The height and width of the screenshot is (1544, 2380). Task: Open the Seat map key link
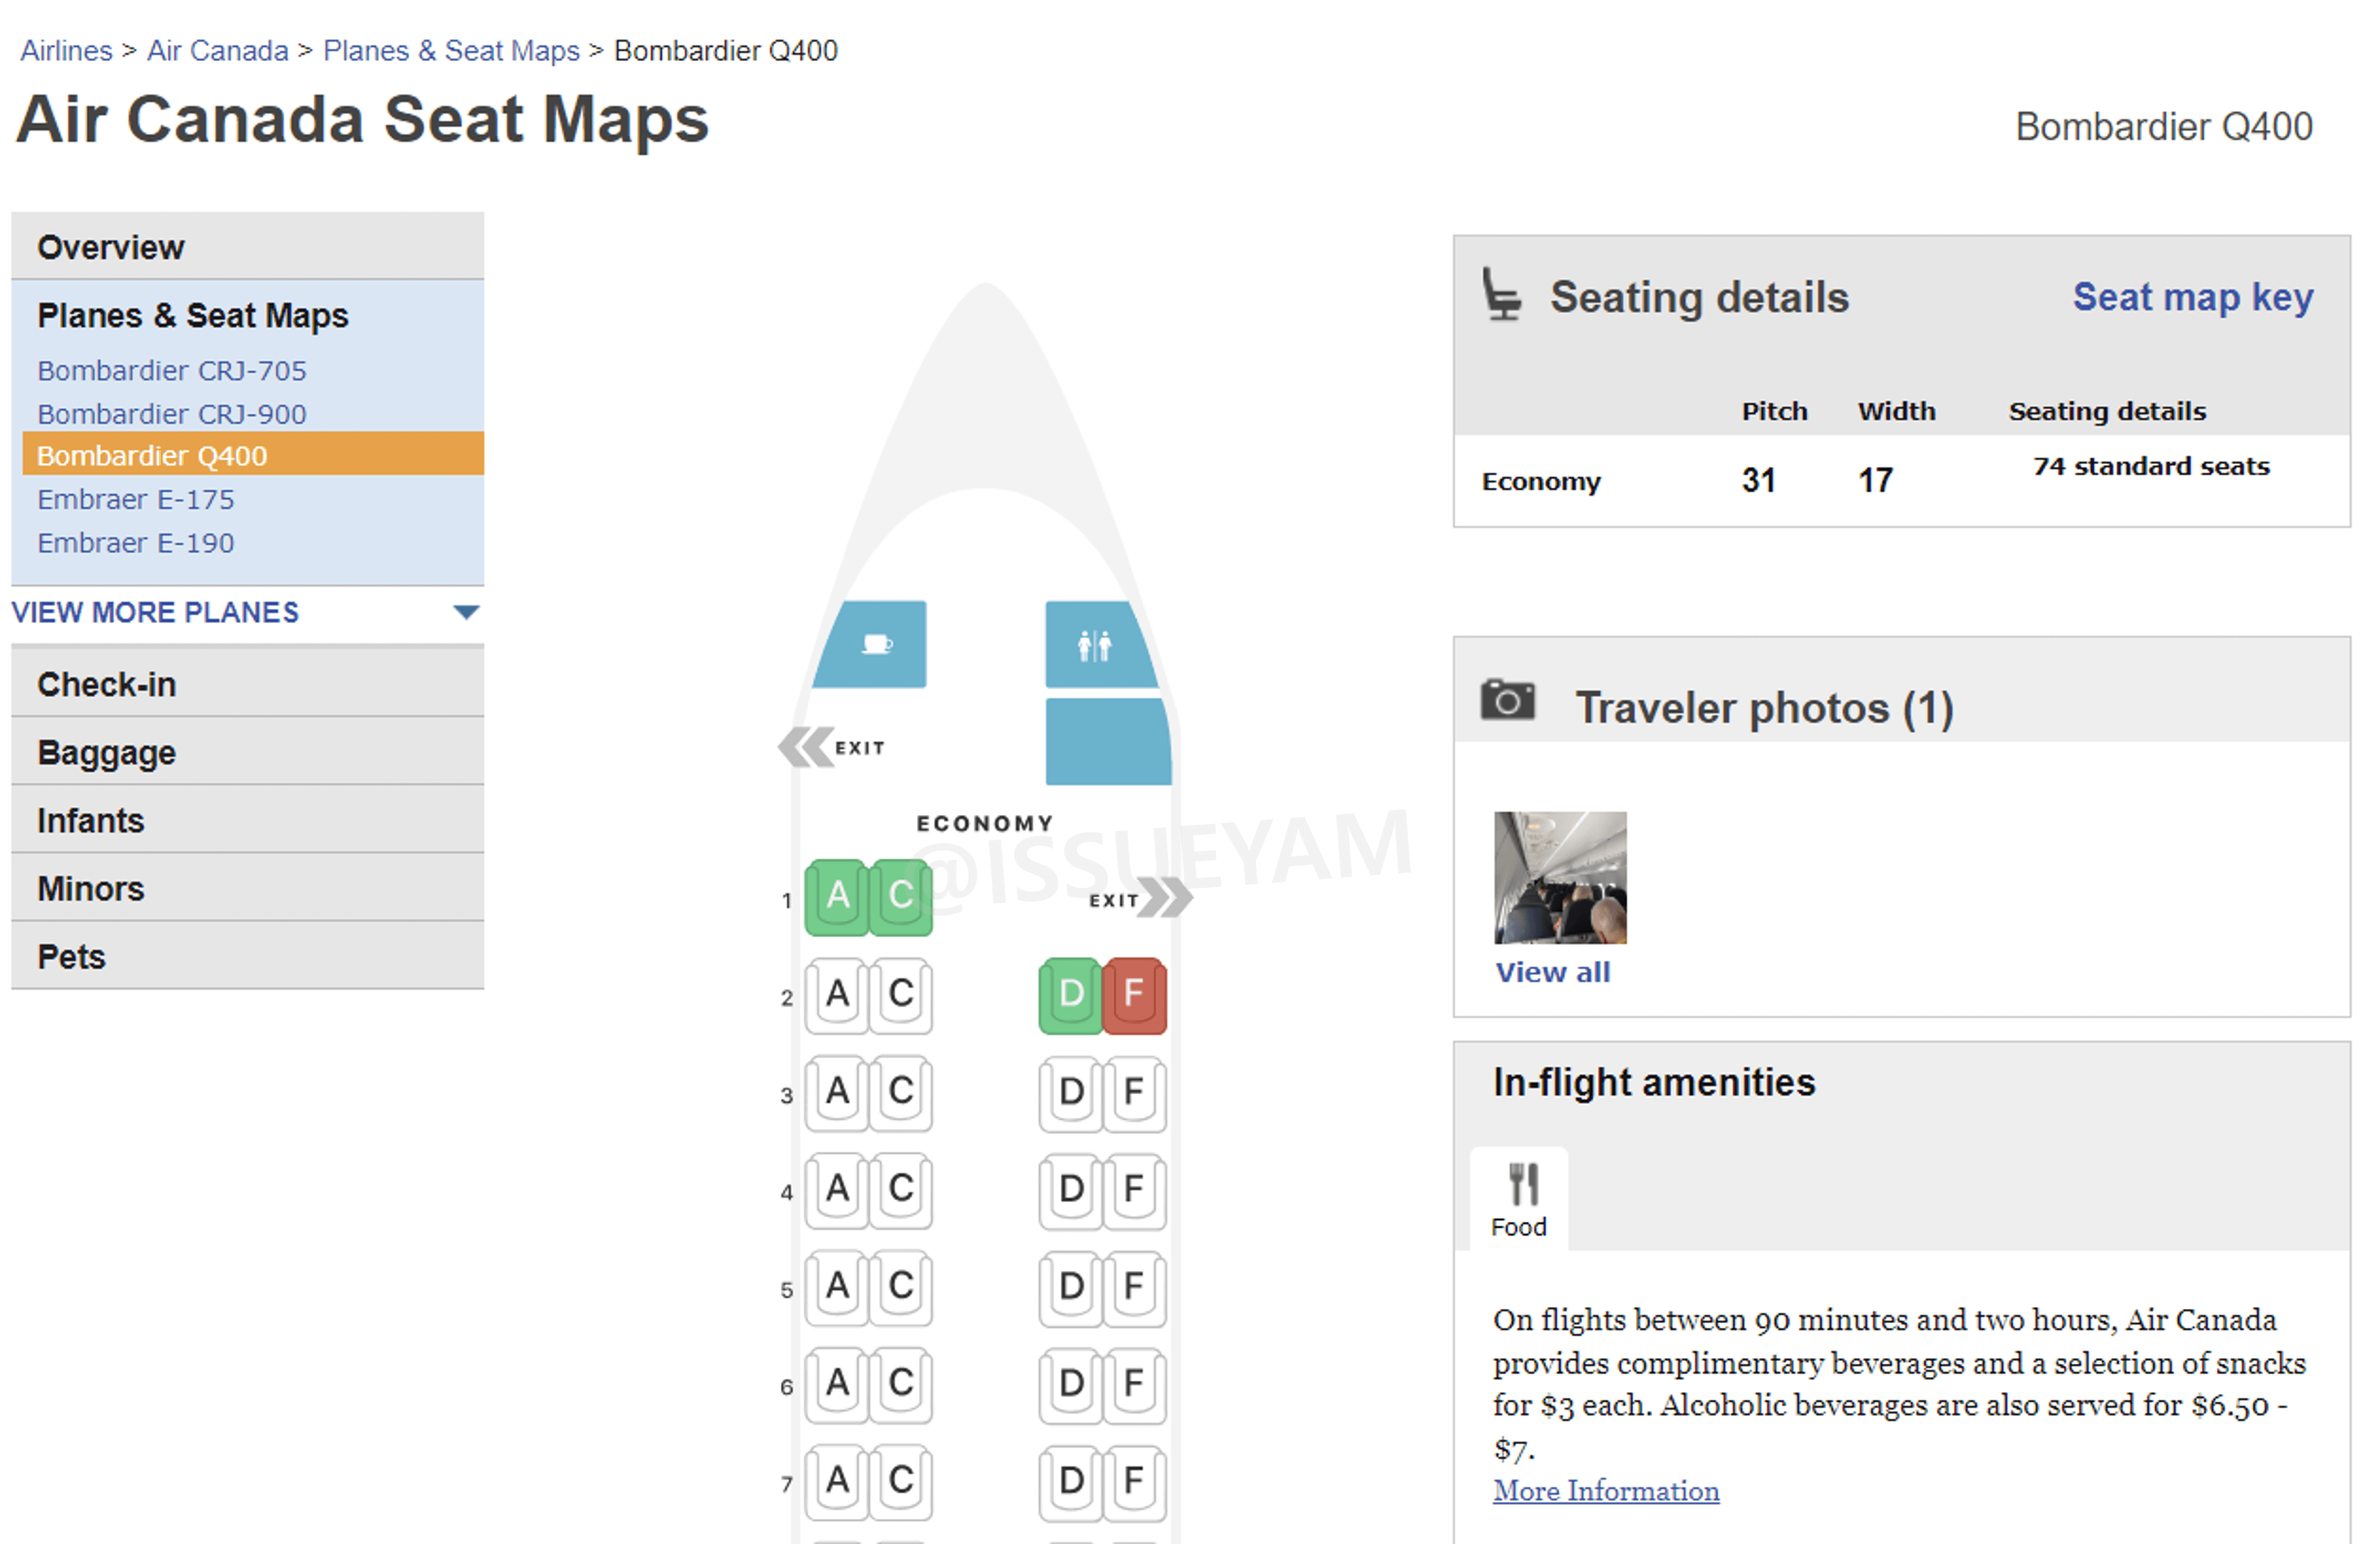2192,296
